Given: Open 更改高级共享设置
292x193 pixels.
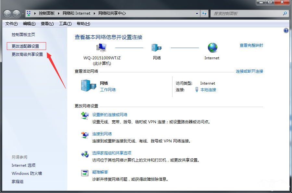Looking at the screenshot, I should point(27,54).
